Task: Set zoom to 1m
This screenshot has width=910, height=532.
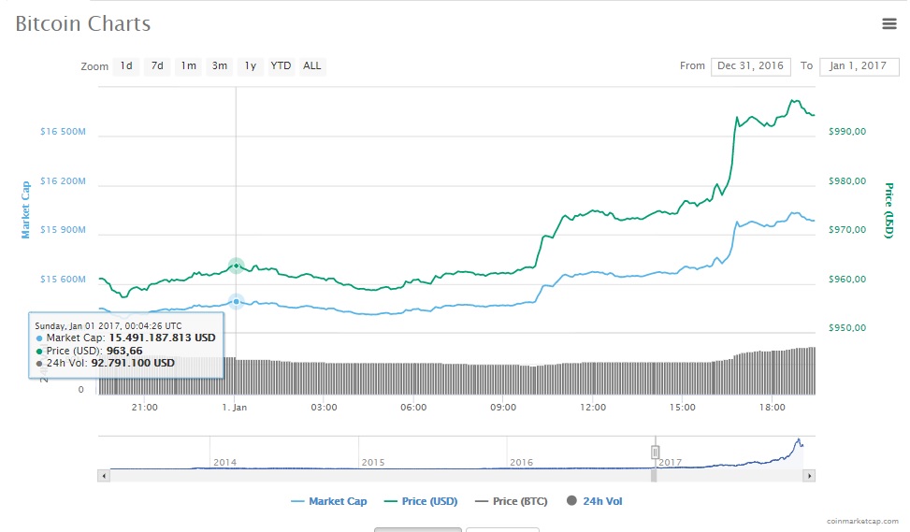Action: pyautogui.click(x=189, y=66)
